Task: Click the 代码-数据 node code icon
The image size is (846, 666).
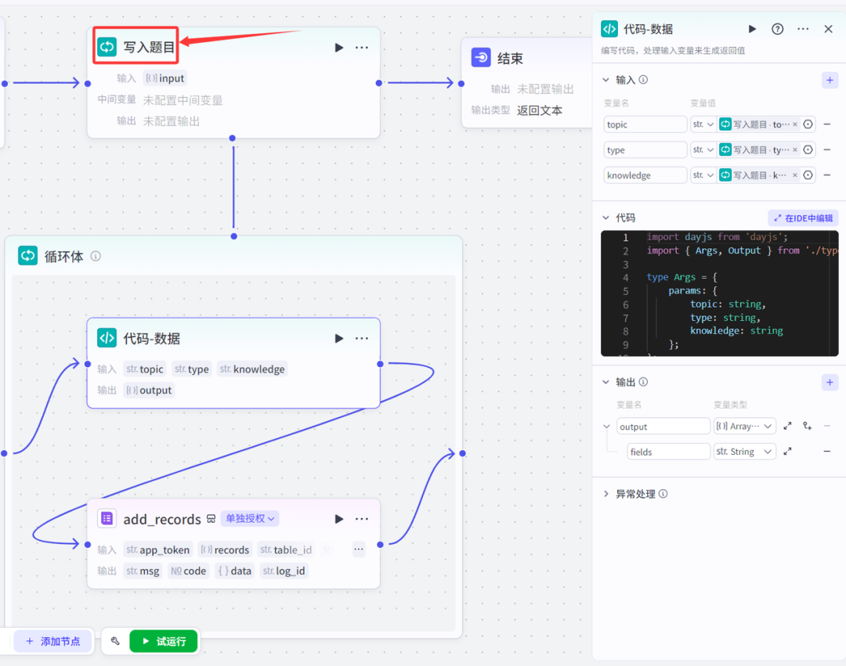Action: pos(107,338)
